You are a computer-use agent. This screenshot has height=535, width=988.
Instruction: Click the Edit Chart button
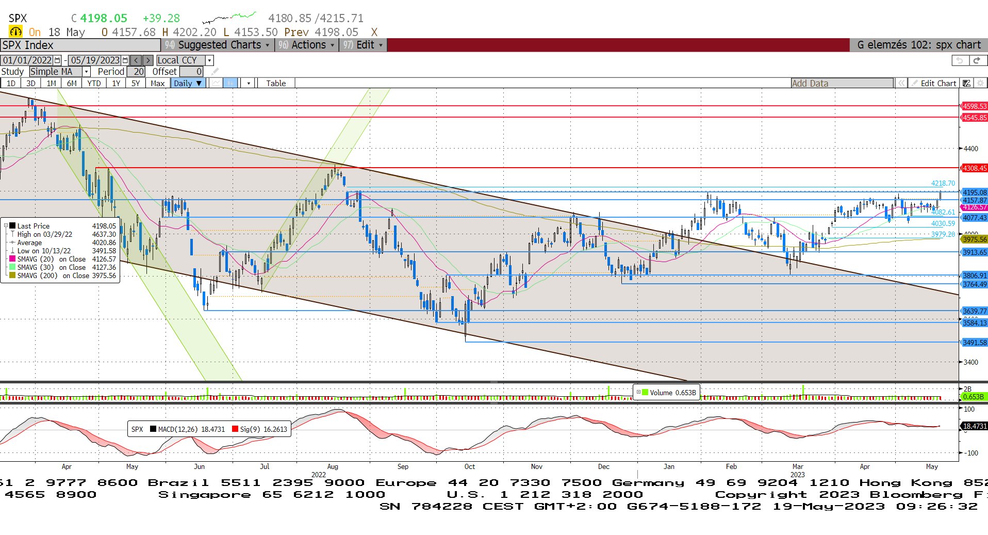pos(934,83)
